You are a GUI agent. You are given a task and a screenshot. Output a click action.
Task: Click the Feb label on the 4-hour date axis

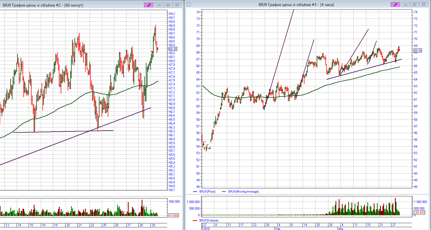point(277,228)
